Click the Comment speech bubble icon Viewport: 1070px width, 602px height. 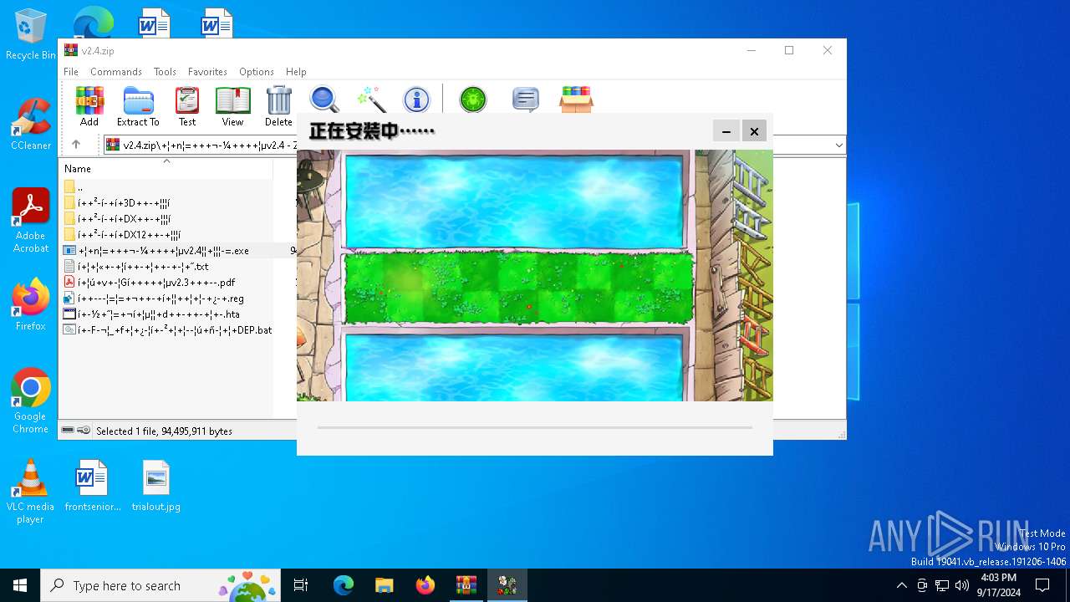click(x=525, y=99)
